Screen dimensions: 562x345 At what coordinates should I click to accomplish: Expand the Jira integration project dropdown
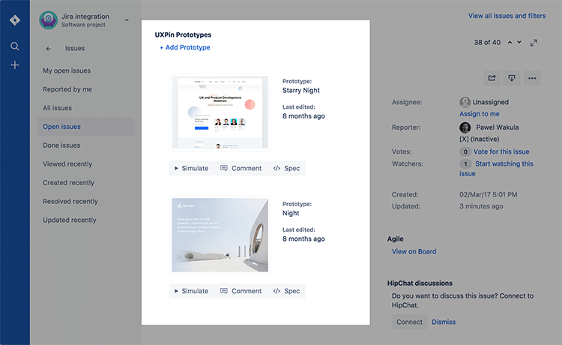click(127, 20)
